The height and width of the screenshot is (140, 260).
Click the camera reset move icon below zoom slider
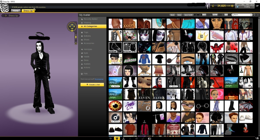click(x=76, y=44)
